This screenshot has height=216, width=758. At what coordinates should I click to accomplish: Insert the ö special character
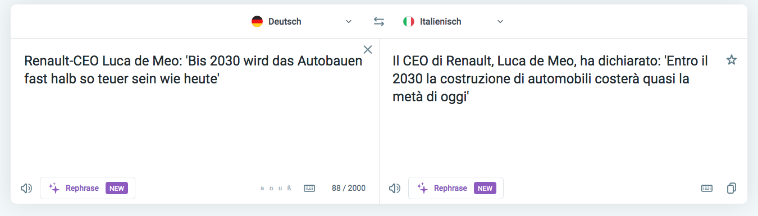(271, 188)
